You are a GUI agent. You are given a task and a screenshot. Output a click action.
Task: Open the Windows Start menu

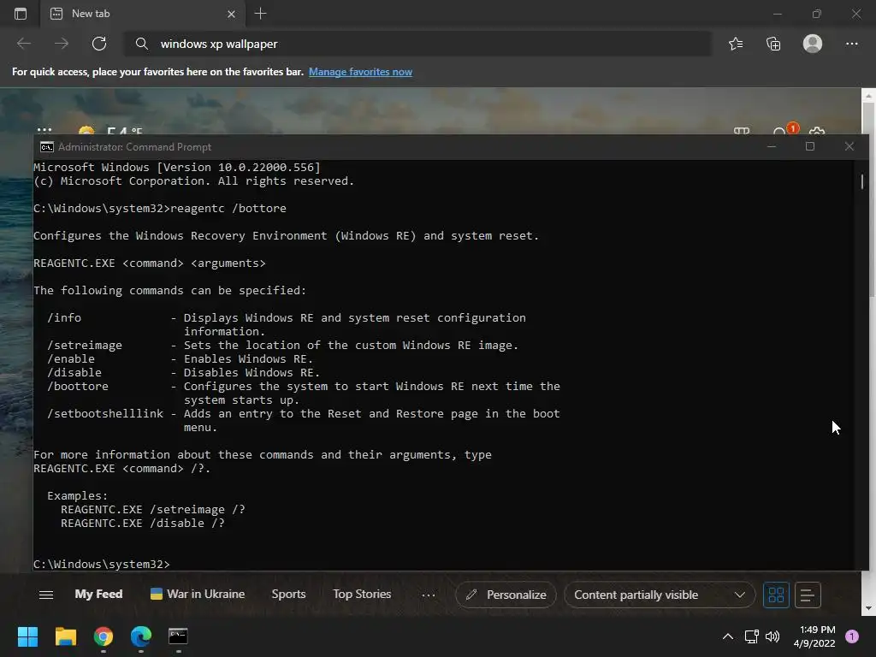[27, 636]
